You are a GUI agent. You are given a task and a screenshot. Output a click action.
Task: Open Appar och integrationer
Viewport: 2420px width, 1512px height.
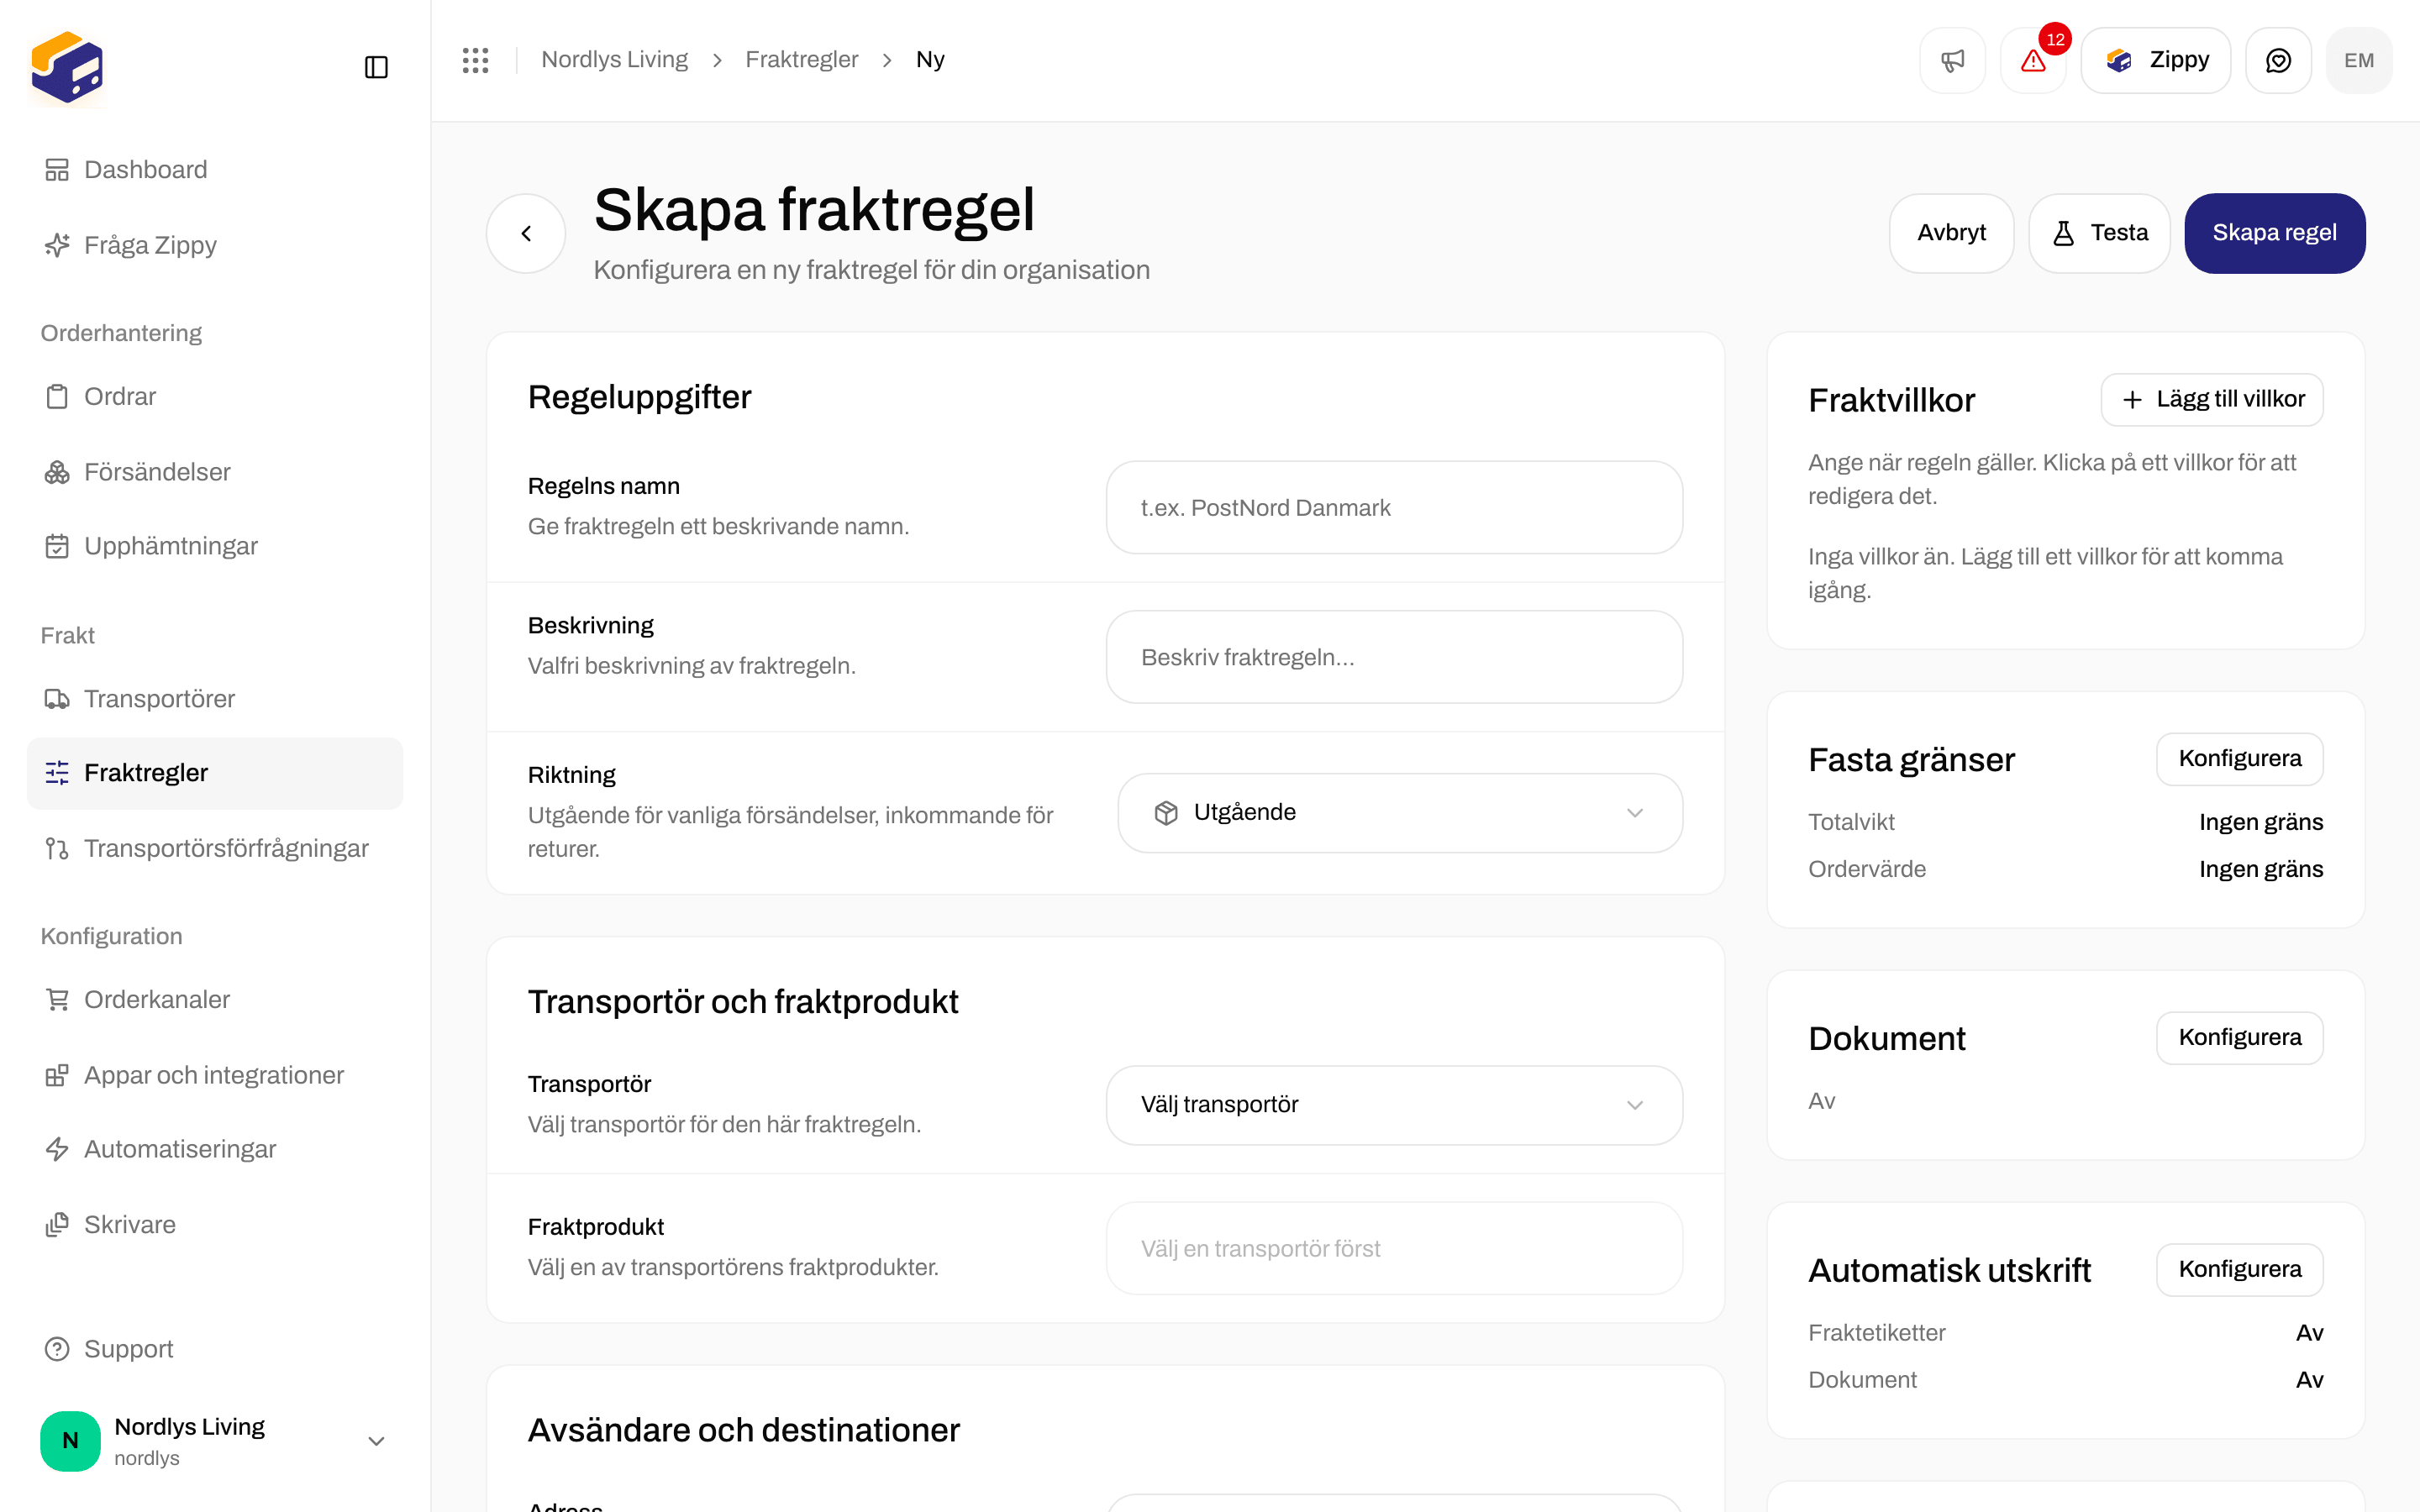(x=215, y=1075)
